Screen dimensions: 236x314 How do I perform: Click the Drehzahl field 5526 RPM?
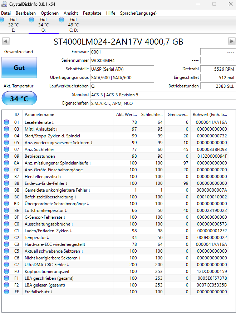click(x=218, y=69)
